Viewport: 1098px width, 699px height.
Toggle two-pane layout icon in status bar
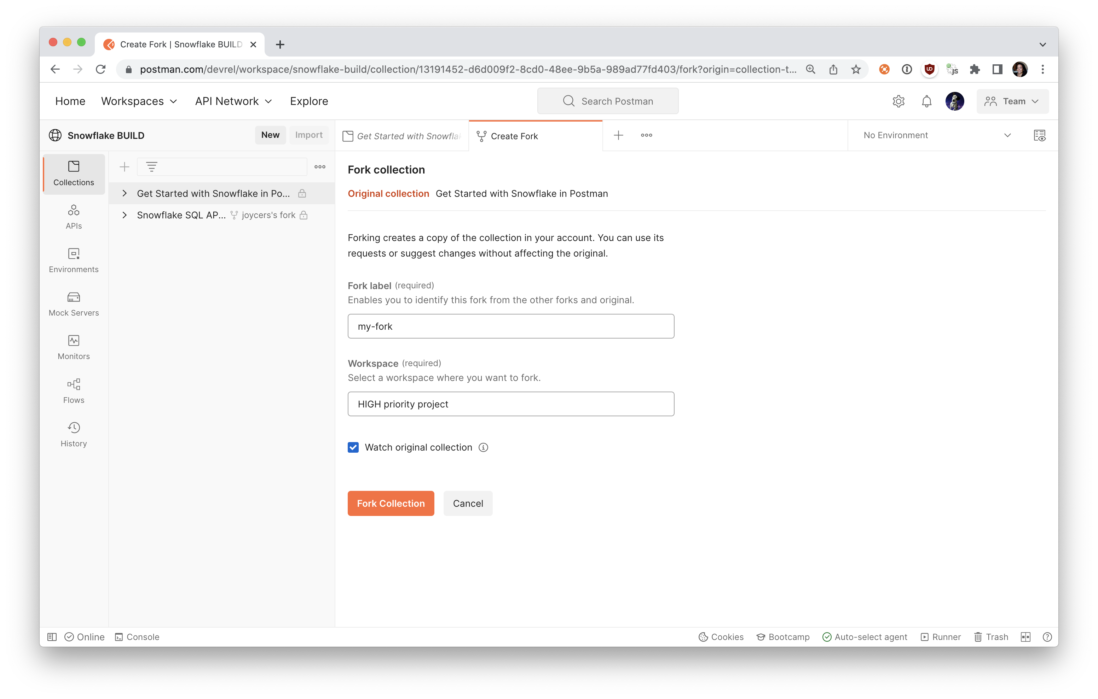1025,636
